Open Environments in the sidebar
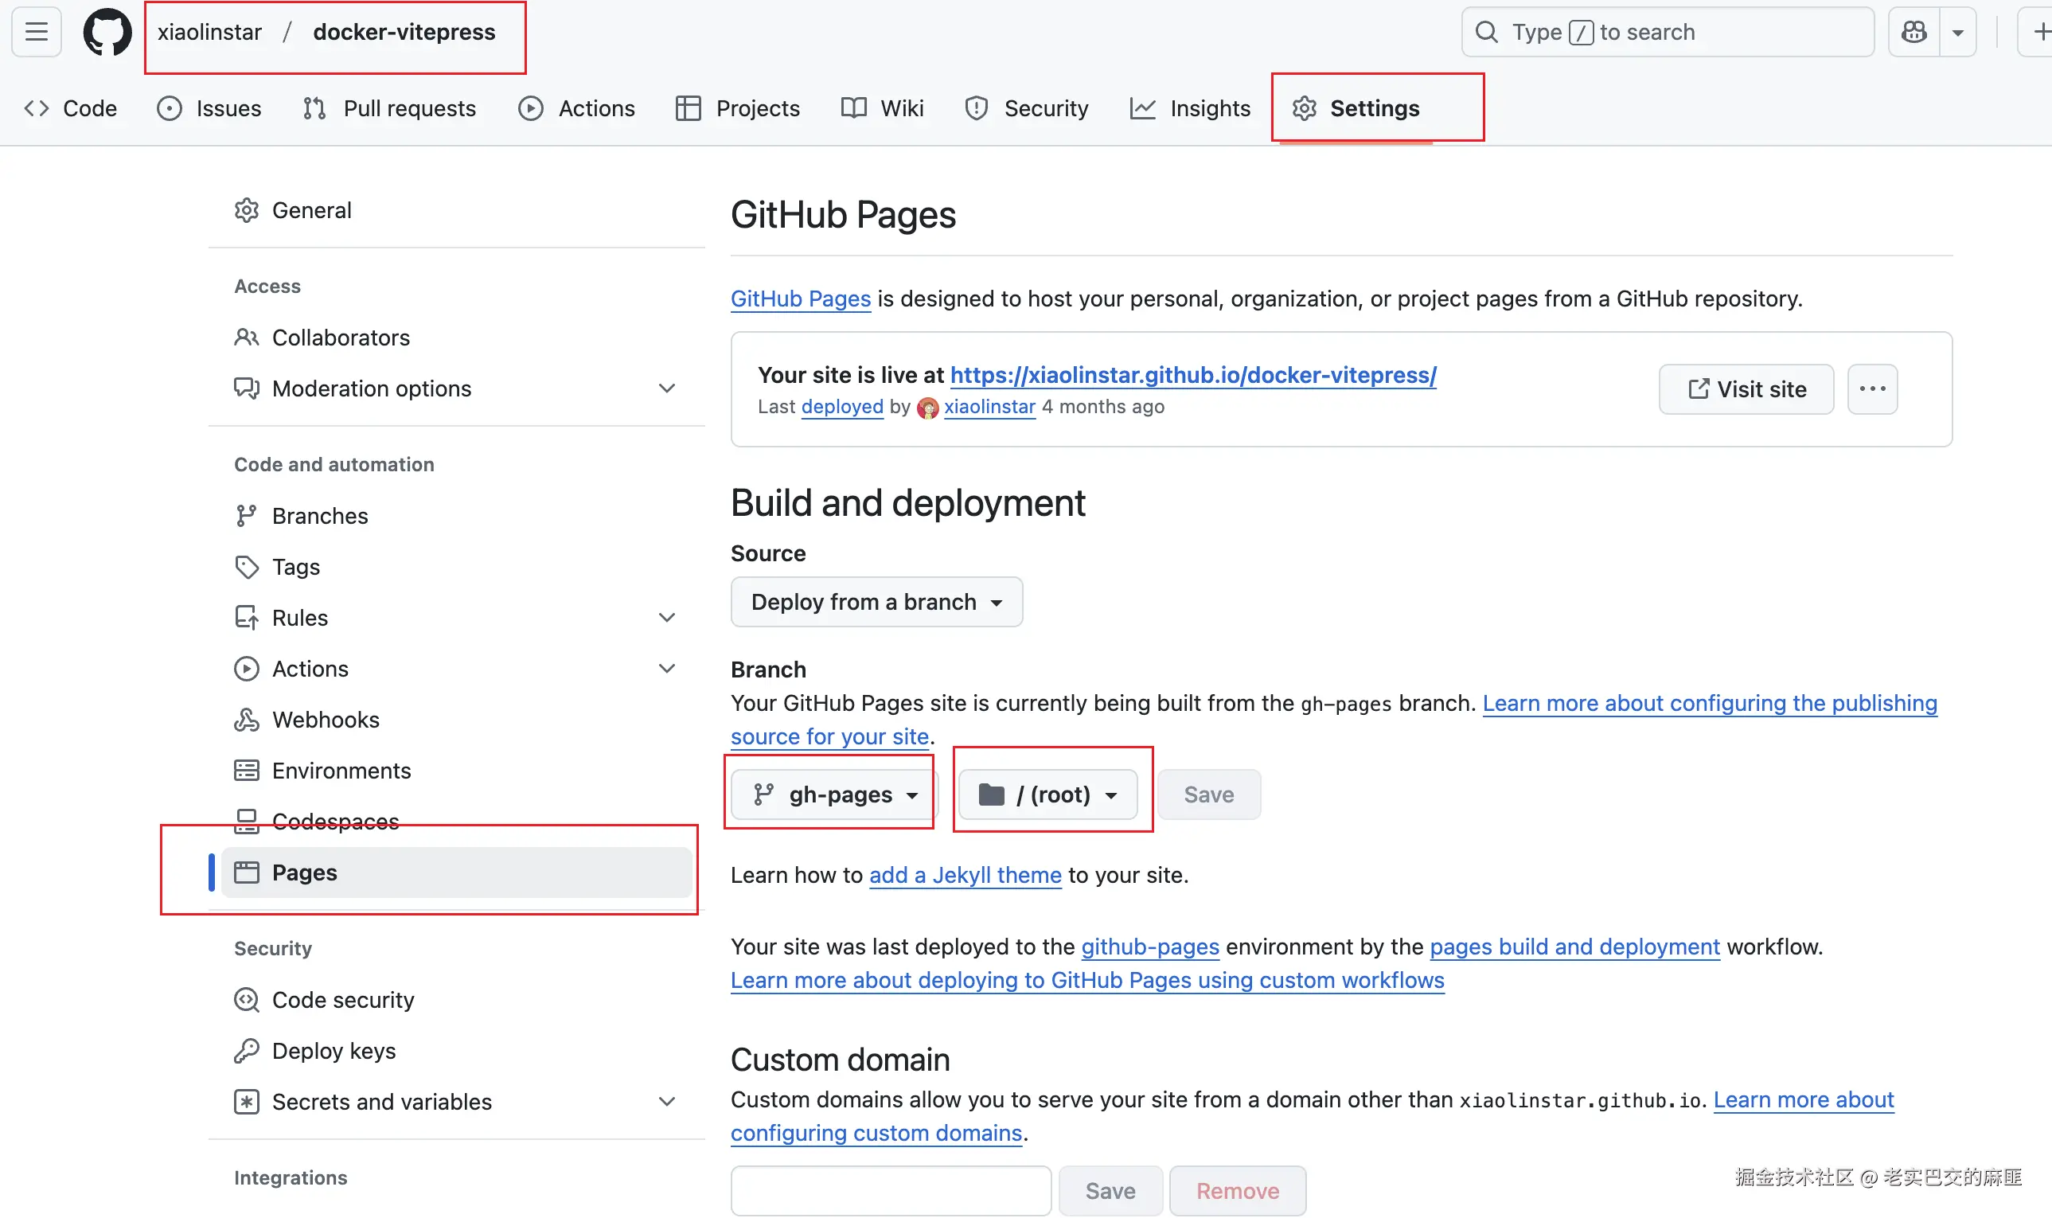The image size is (2052, 1218). 341,771
